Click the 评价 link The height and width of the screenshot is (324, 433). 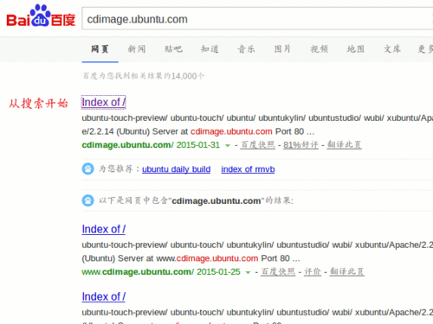pos(313,271)
